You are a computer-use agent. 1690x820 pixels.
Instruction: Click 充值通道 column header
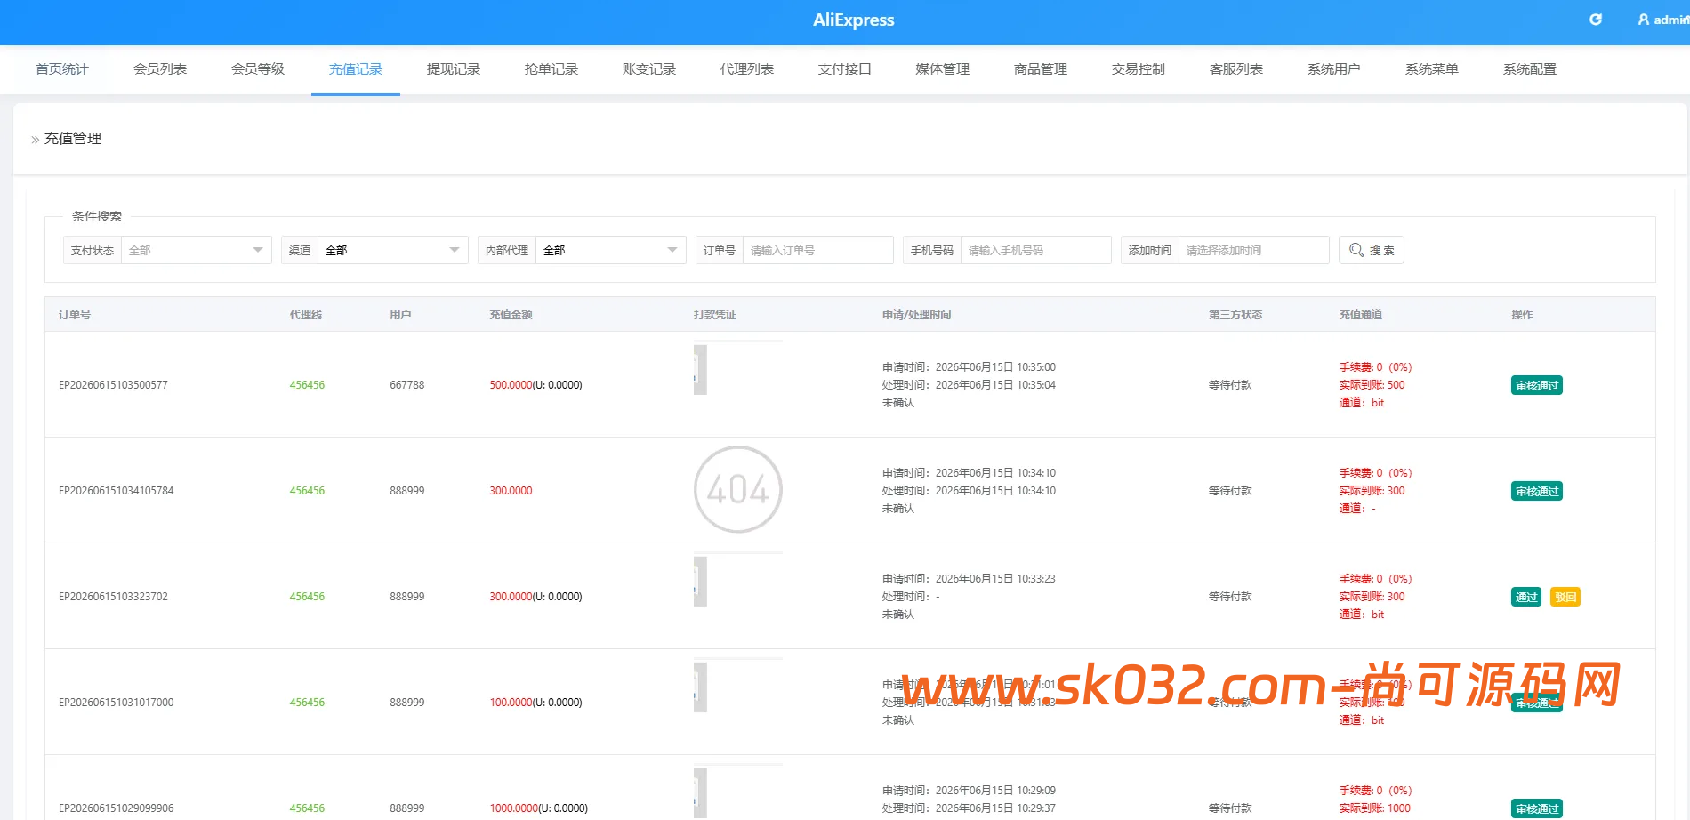click(x=1361, y=315)
